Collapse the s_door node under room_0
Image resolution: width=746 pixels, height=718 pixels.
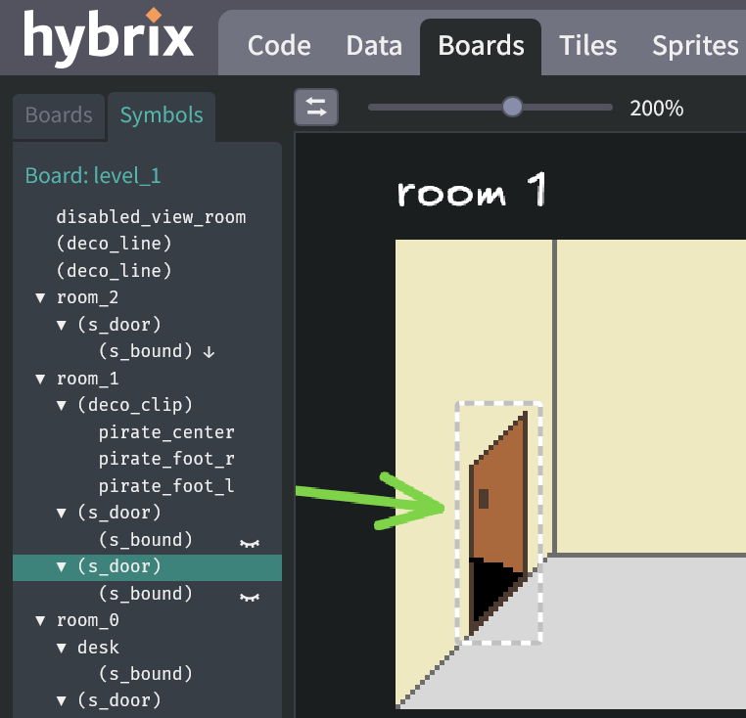(62, 701)
